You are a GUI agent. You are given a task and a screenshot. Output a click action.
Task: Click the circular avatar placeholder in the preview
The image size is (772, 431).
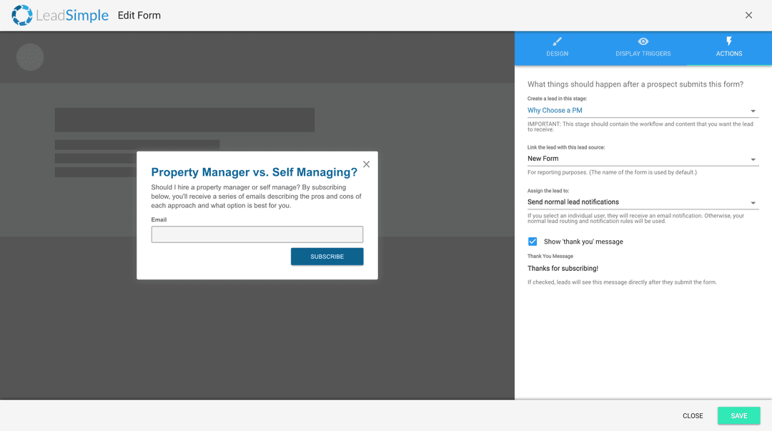30,57
